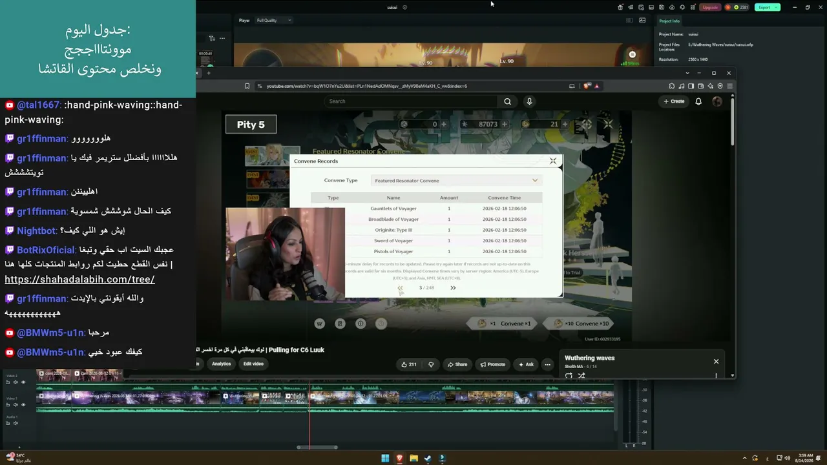Open the more actions ellipsis under the video

click(x=547, y=364)
